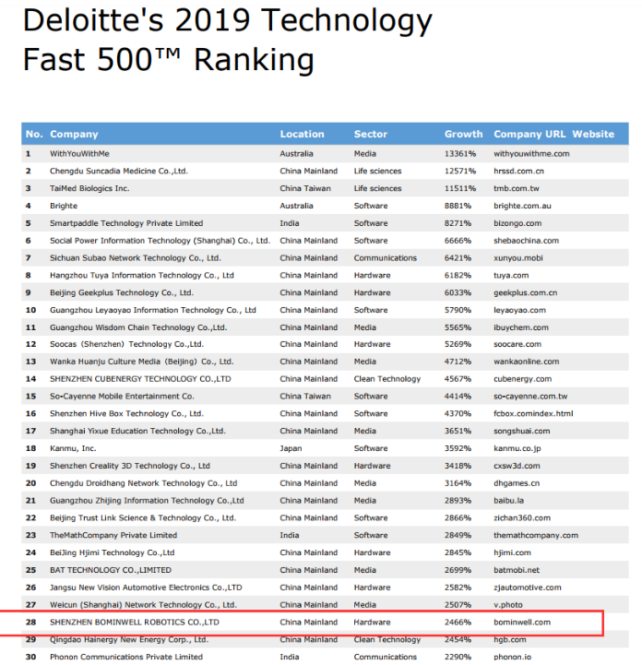The image size is (642, 665).
Task: Click the soocare.com URL text
Action: tap(517, 344)
